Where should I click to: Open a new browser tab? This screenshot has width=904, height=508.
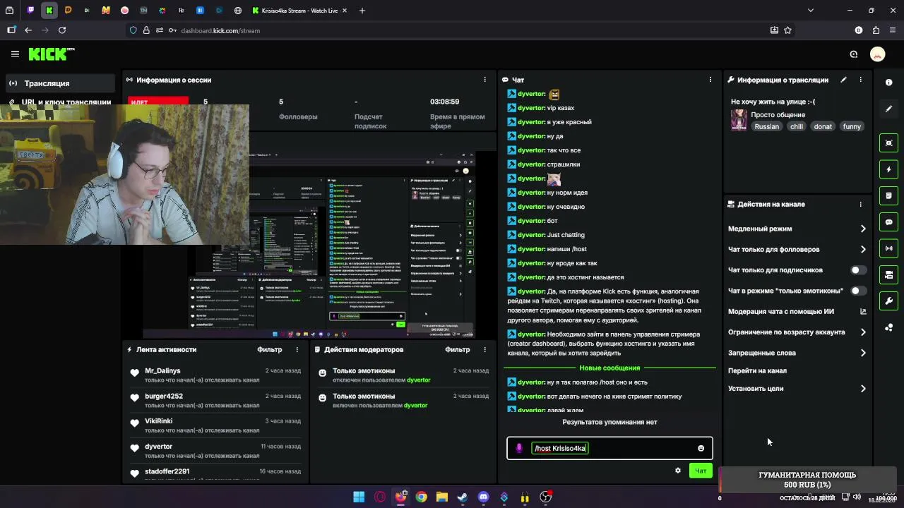pyautogui.click(x=362, y=11)
